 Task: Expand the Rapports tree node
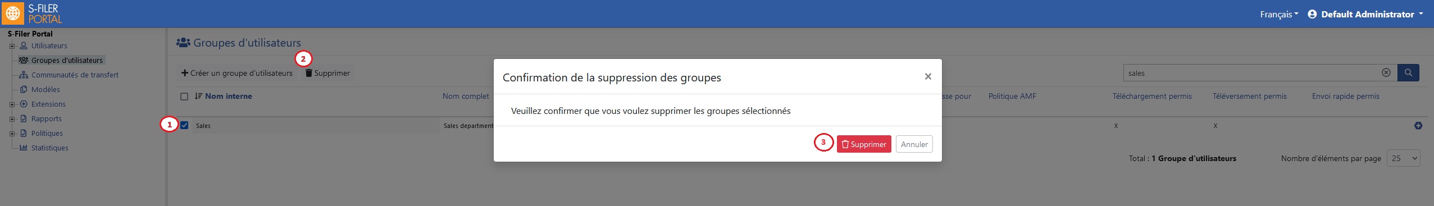click(12, 119)
